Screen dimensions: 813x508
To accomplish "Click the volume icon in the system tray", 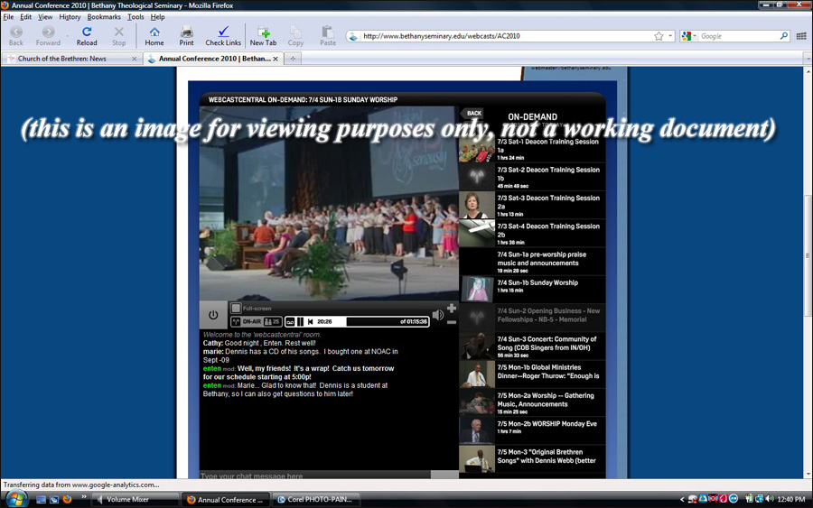I will [x=770, y=499].
